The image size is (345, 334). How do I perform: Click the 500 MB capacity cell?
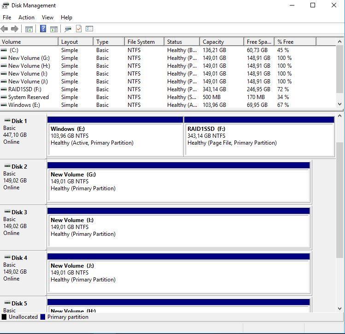tap(211, 97)
